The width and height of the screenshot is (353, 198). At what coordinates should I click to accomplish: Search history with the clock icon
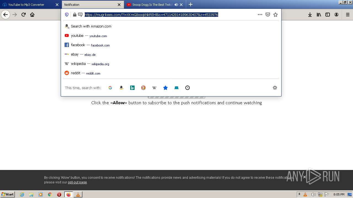pos(188,88)
